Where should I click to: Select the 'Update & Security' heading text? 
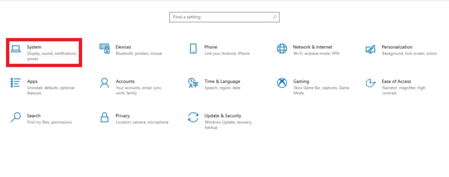click(x=223, y=116)
